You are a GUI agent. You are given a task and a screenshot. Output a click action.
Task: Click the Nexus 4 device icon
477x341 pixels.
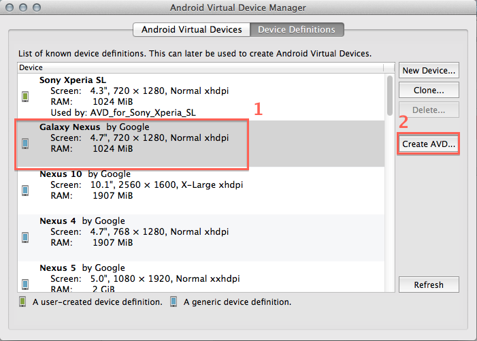coord(25,238)
